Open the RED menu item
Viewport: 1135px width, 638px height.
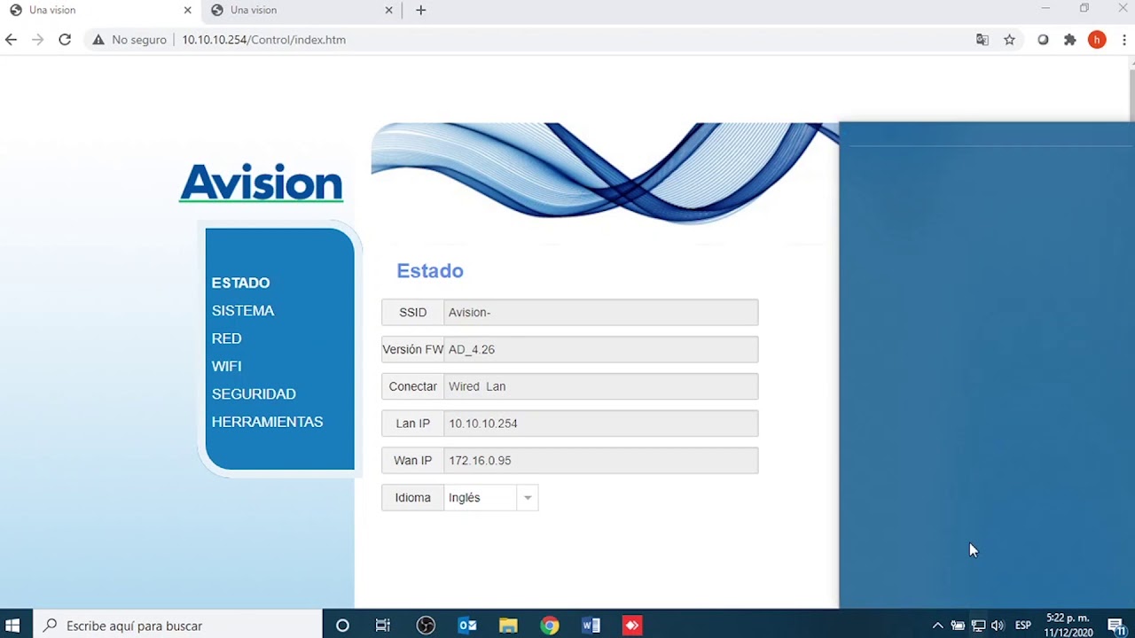[x=226, y=338]
